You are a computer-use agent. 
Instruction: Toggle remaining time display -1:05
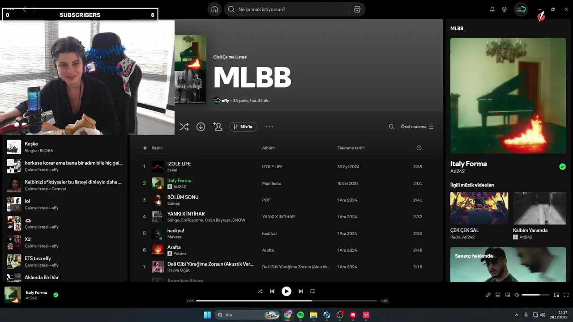(384, 301)
